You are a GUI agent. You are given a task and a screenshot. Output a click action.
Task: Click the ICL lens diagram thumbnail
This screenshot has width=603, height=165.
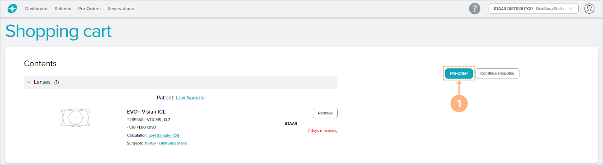point(76,118)
